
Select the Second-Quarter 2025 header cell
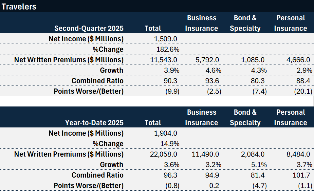(x=89, y=28)
